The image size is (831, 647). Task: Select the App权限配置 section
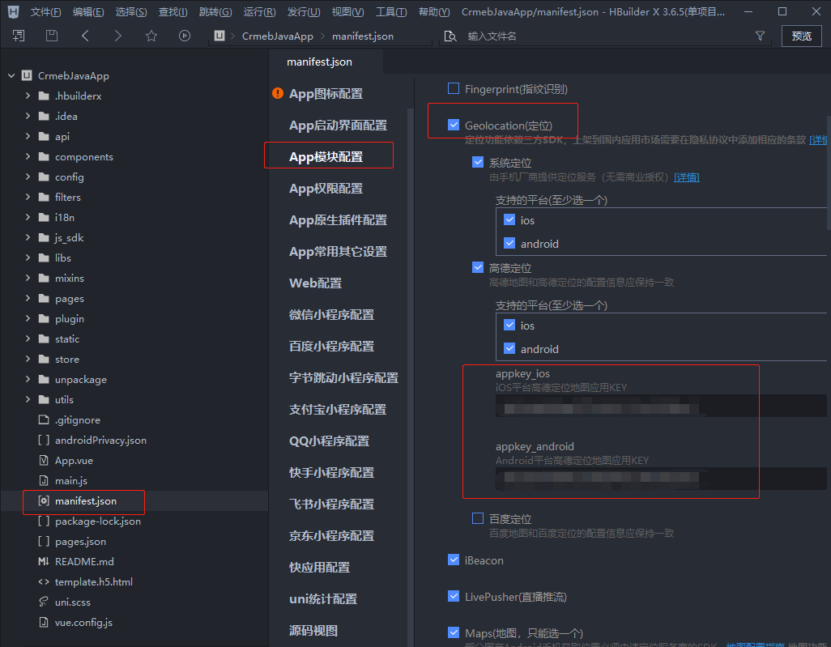point(326,189)
